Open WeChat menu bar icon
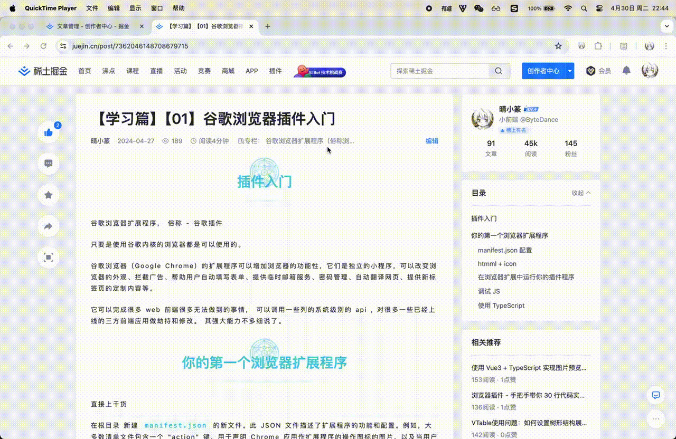676x439 pixels. click(479, 8)
